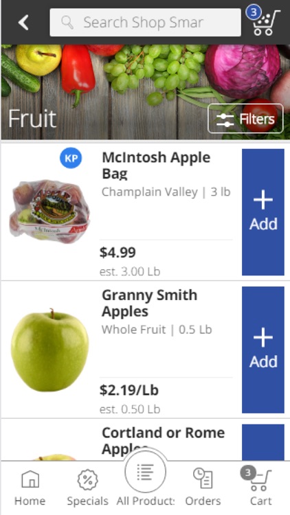Tap the KP badge on McIntosh apples

click(71, 158)
